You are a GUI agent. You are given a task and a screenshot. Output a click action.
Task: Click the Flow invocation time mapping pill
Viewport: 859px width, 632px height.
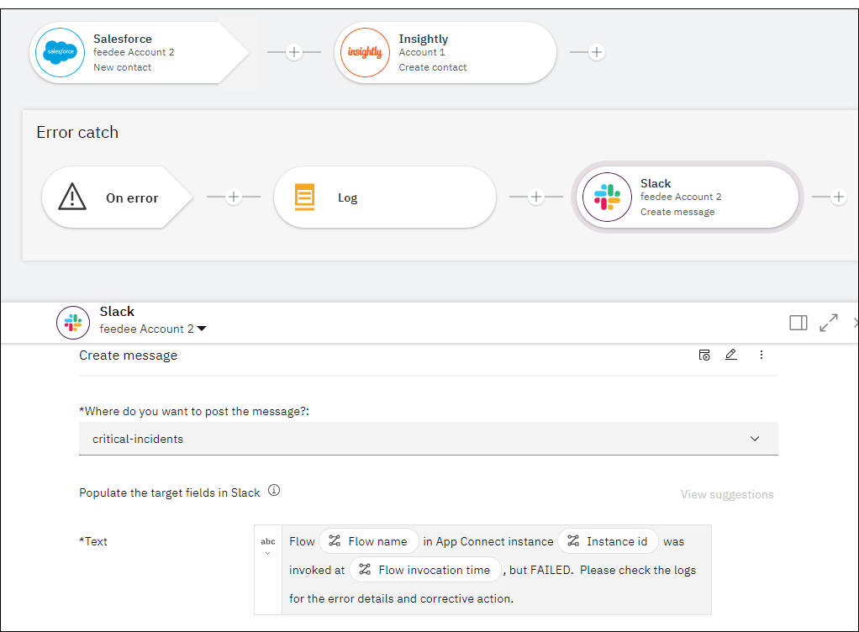click(x=425, y=570)
